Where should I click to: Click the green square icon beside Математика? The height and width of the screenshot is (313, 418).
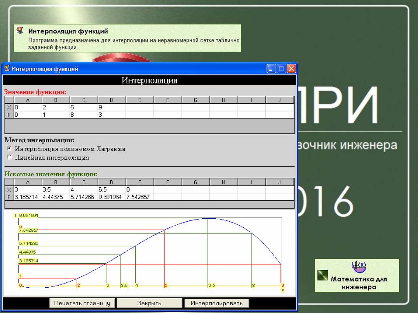pyautogui.click(x=323, y=275)
